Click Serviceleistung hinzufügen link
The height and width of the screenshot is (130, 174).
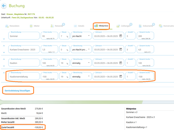click(x=17, y=91)
